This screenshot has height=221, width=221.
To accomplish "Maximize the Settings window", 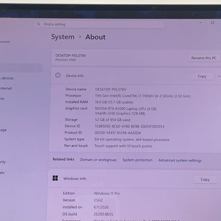I will (x=212, y=23).
